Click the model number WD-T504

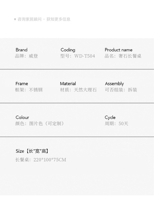[x=85, y=56]
